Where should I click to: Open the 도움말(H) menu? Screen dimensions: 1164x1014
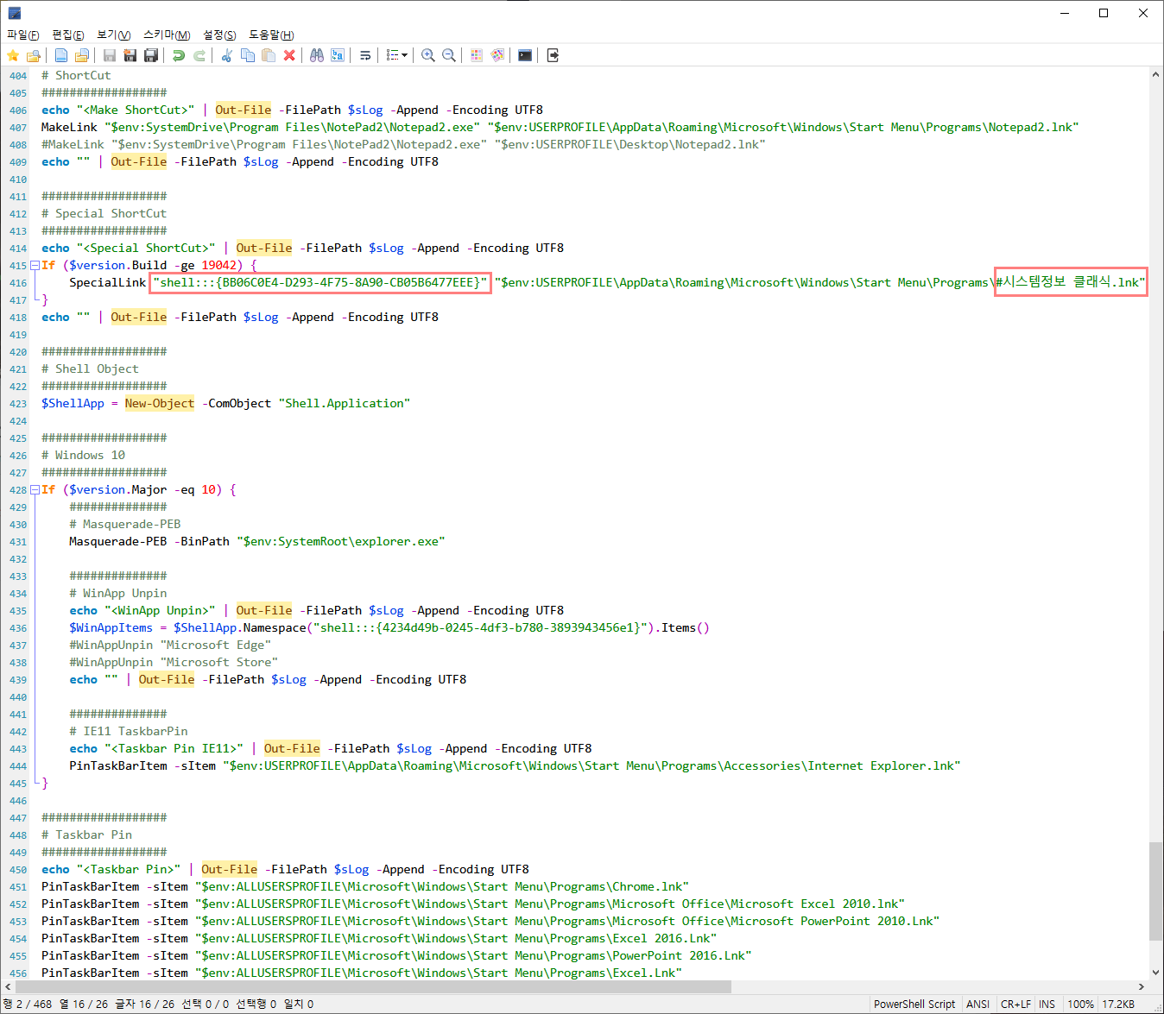click(x=271, y=35)
